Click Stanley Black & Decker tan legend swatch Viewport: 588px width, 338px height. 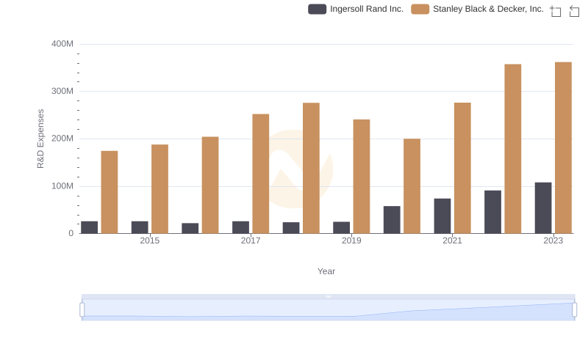tap(420, 9)
